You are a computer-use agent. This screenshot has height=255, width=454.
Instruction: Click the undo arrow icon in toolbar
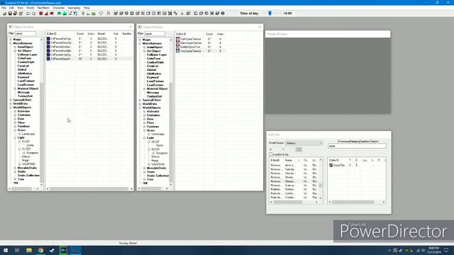coord(28,13)
